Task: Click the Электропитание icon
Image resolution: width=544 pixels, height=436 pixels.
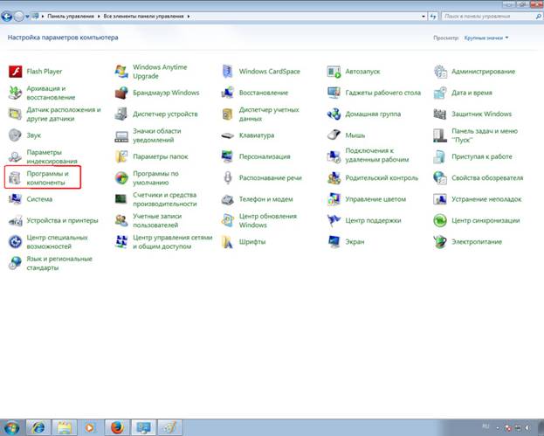Action: coord(440,242)
